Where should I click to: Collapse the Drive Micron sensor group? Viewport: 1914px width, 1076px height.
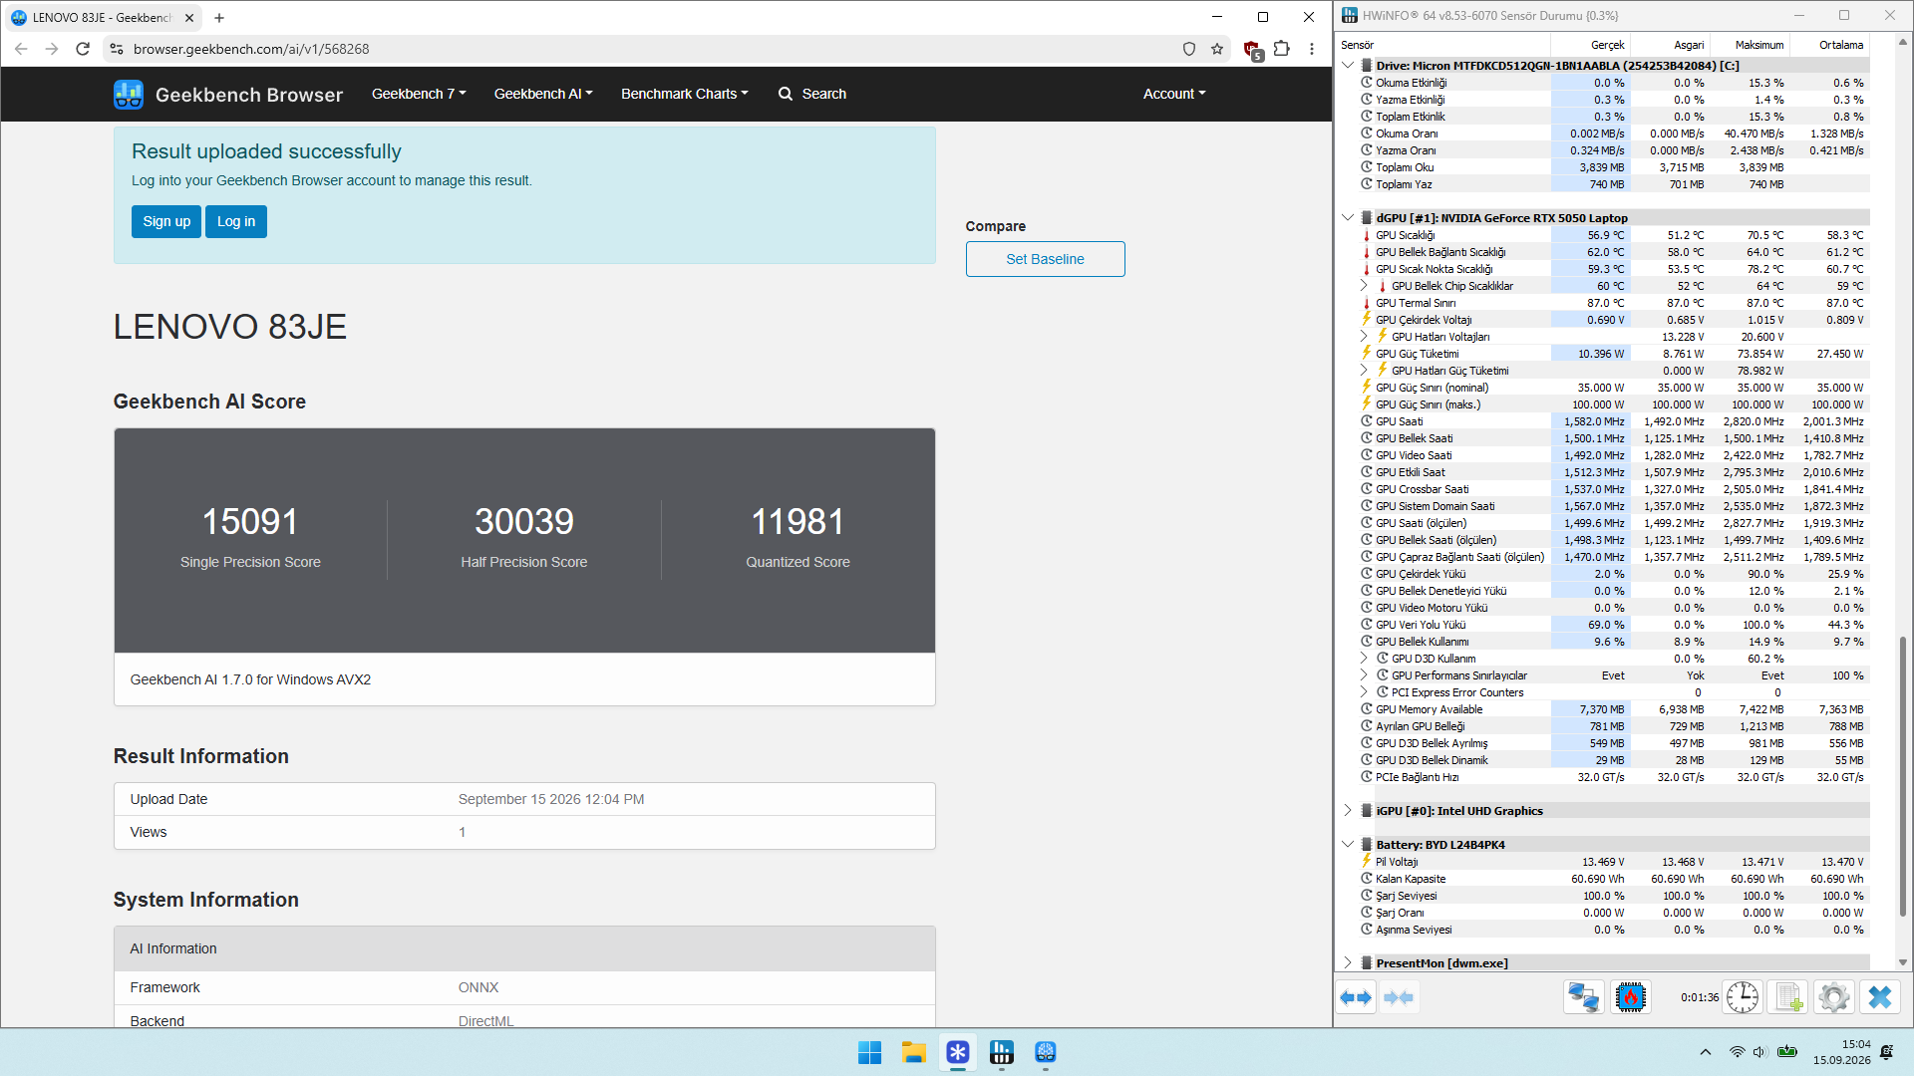click(1349, 66)
